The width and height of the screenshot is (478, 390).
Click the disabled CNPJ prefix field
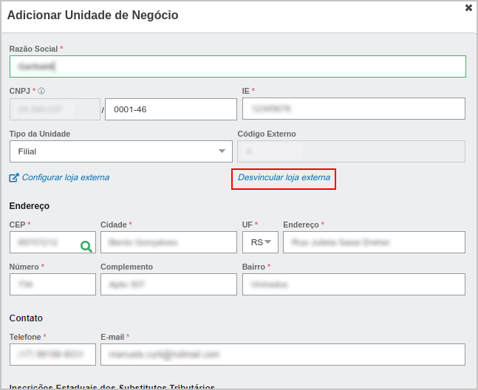(x=55, y=109)
